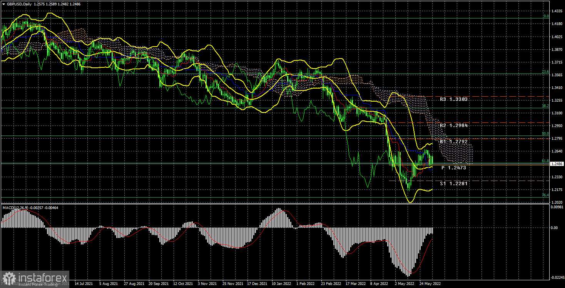Click the 1.2640 price axis label
Image resolution: width=565 pixels, height=288 pixels.
pos(557,151)
